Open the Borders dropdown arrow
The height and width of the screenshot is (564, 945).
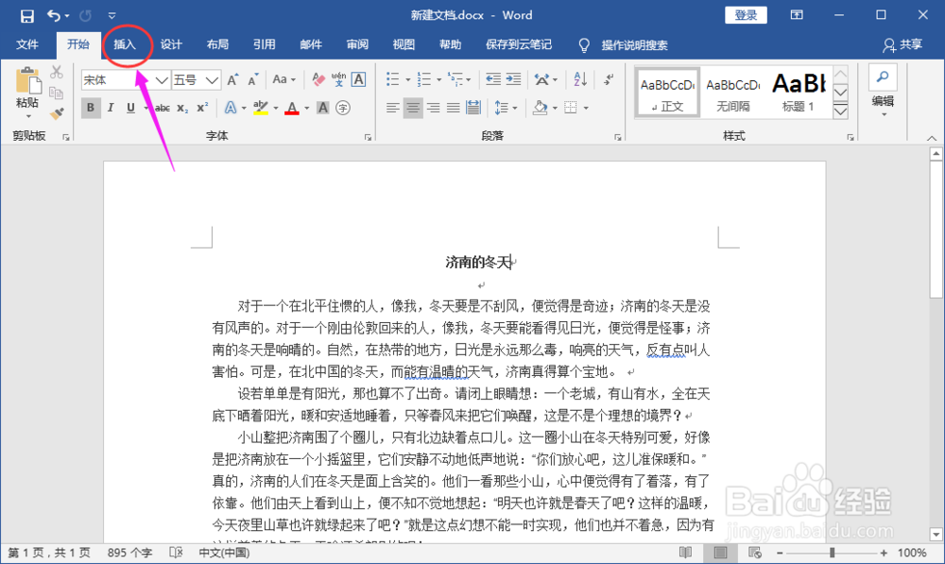(586, 109)
